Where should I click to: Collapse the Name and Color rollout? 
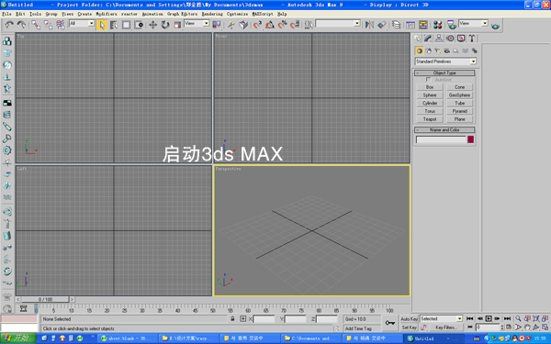(x=444, y=130)
